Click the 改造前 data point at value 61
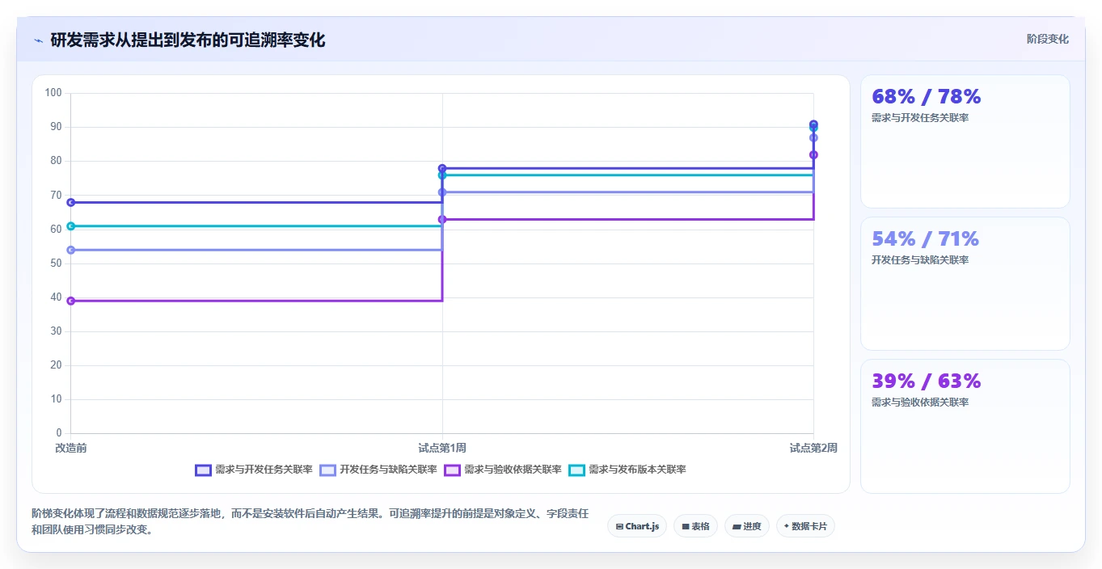Screen dimensions: 1102x569 click(x=71, y=226)
